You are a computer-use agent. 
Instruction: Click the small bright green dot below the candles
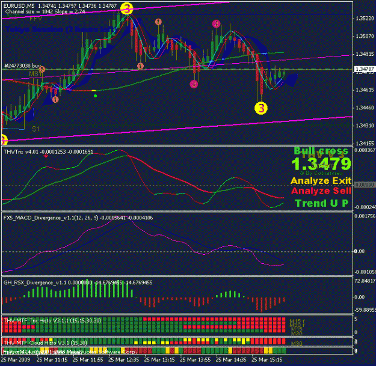pyautogui.click(x=96, y=96)
